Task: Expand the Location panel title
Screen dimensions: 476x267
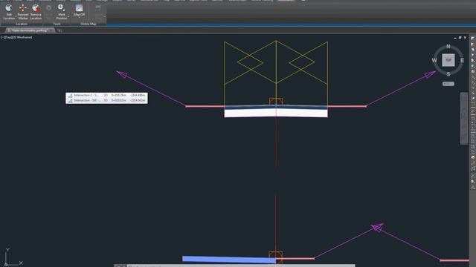Action: pyautogui.click(x=22, y=24)
